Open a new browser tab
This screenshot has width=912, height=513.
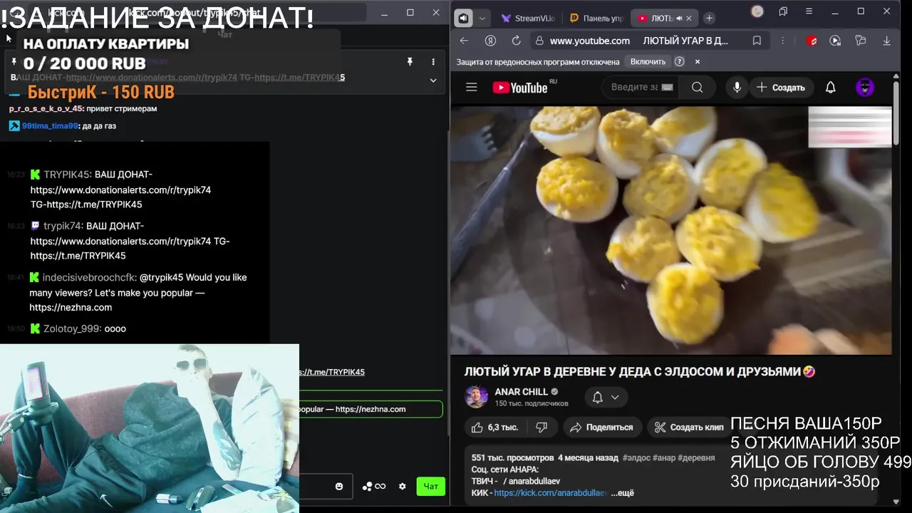point(709,19)
